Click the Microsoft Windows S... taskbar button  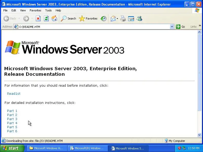tap(128, 148)
